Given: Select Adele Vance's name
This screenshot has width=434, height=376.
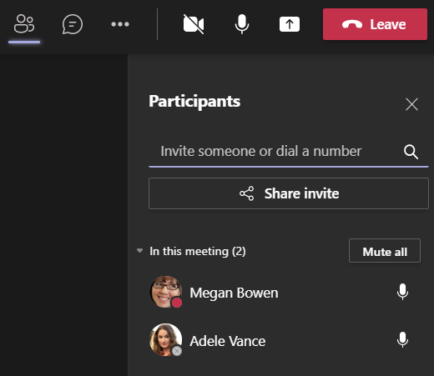Looking at the screenshot, I should click(x=228, y=341).
